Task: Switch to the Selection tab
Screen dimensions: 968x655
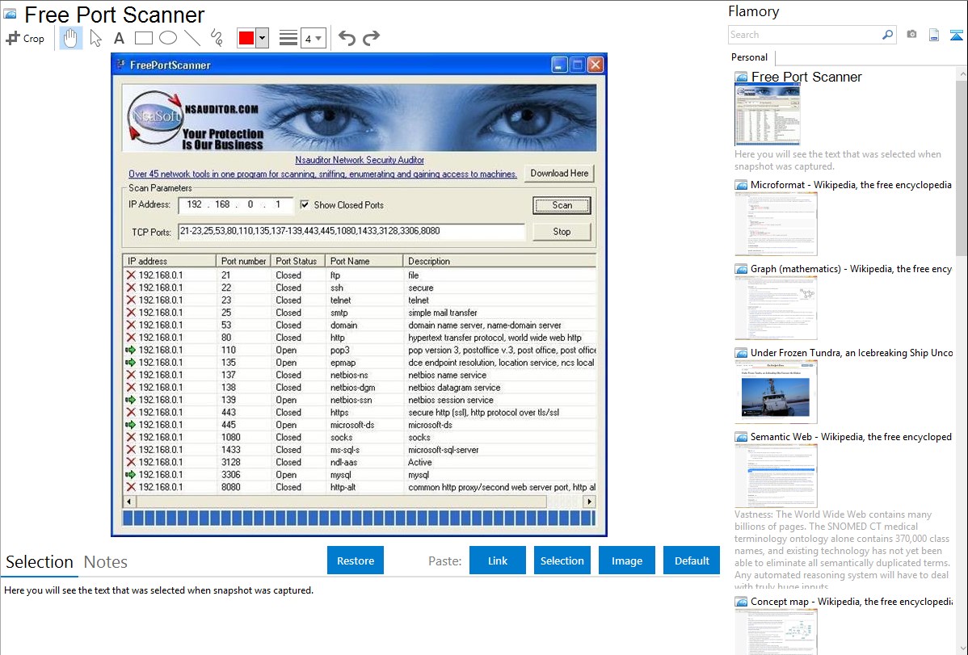Action: point(40,562)
